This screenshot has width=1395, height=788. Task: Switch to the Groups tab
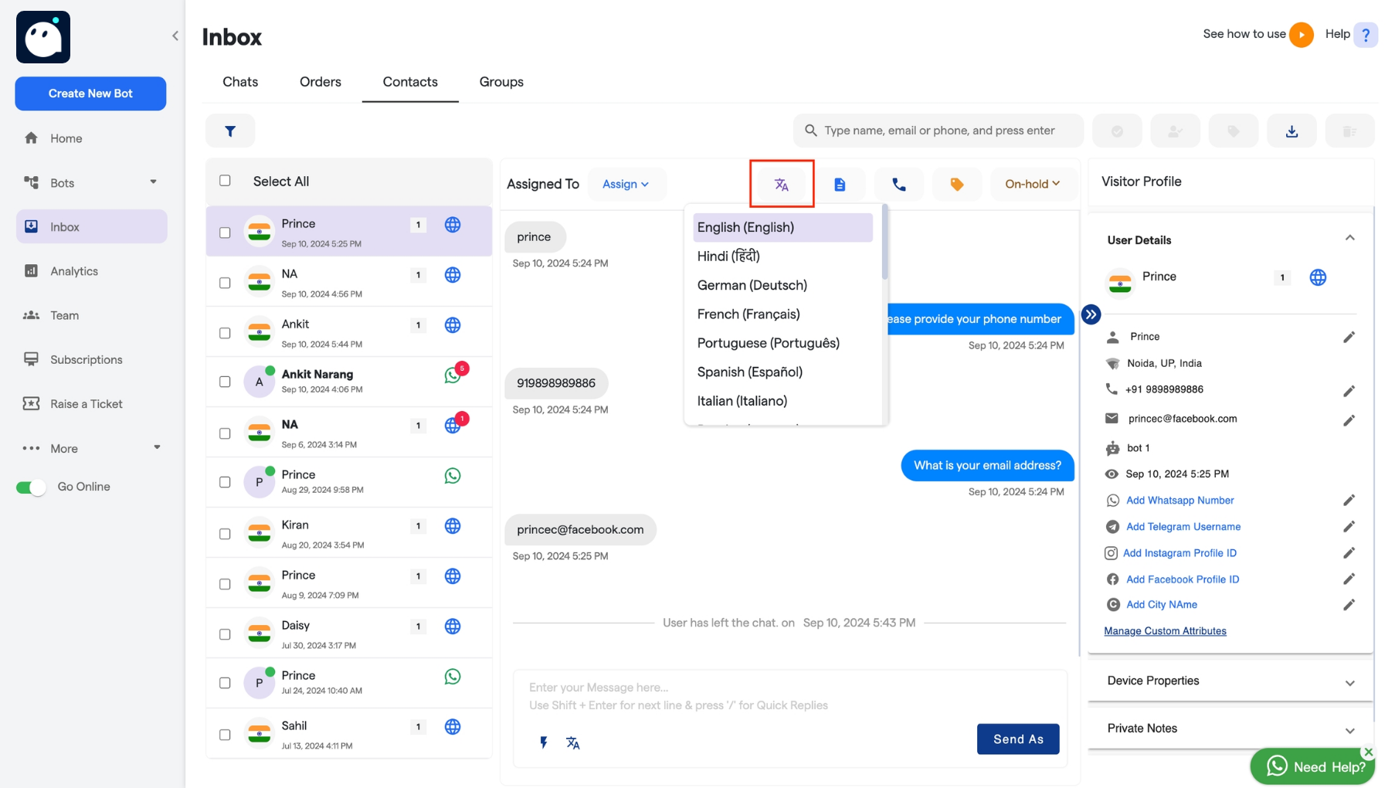click(501, 82)
